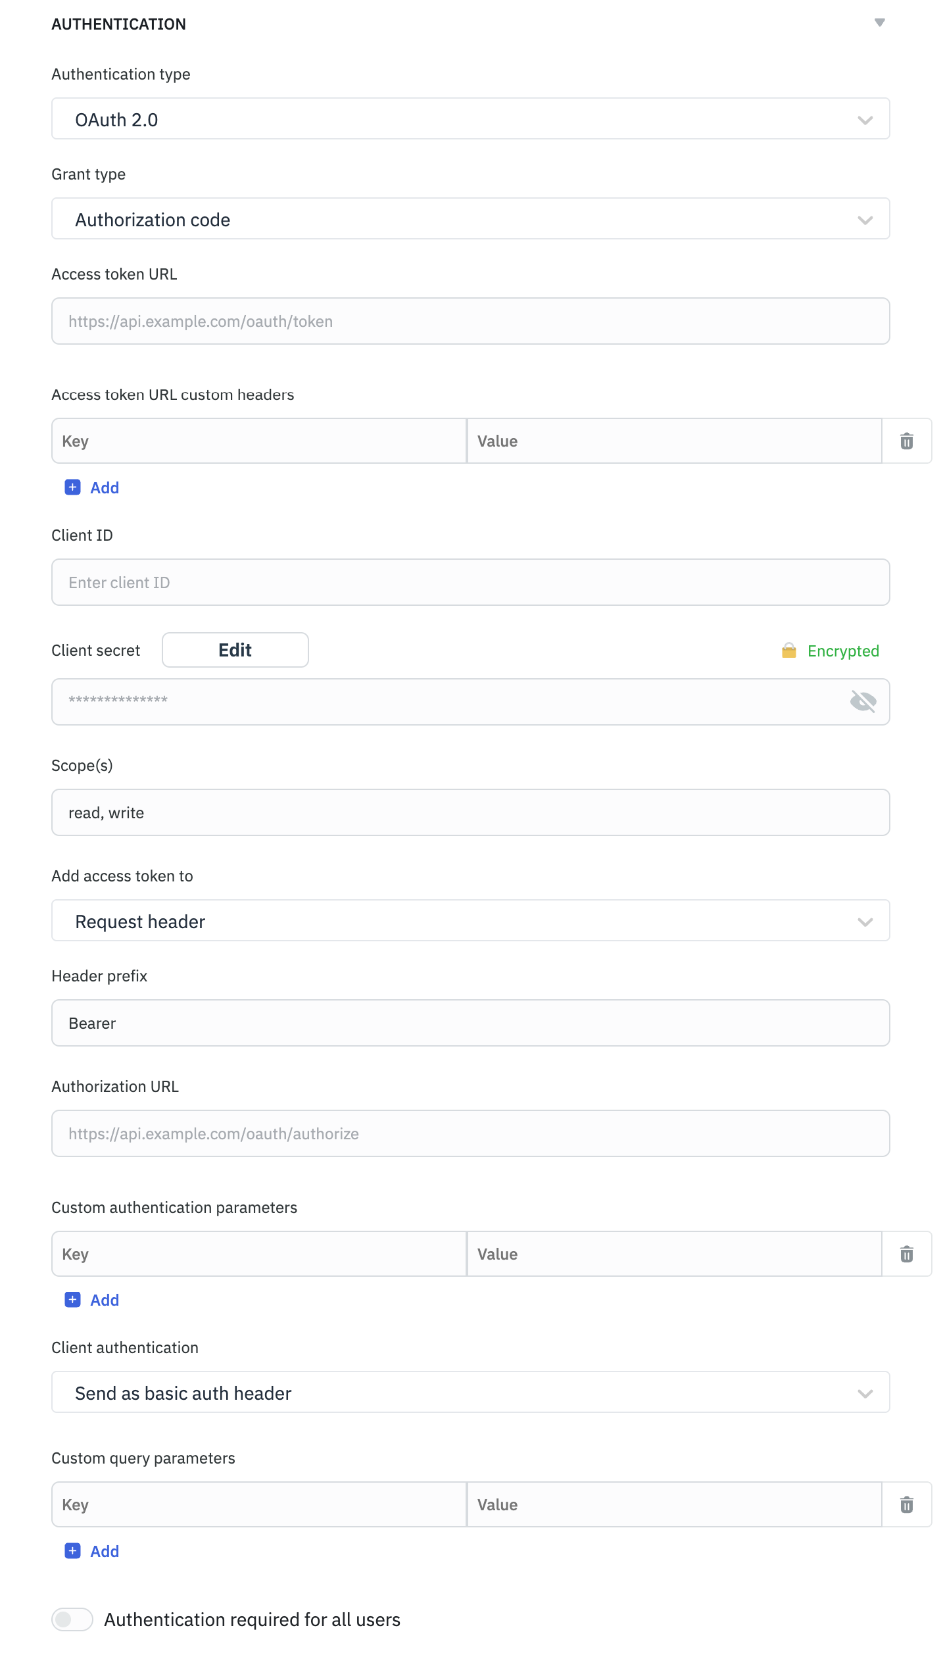Open the Authentication type dropdown
The height and width of the screenshot is (1680, 943).
(x=470, y=119)
